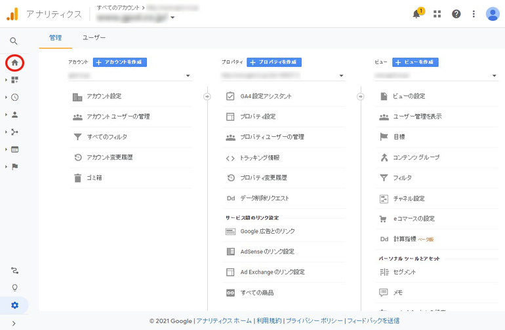The height and width of the screenshot is (330, 505).
Task: Click the help question mark icon
Action: point(456,14)
